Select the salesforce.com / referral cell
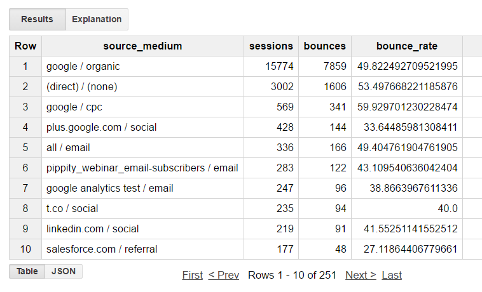The height and width of the screenshot is (292, 482). 142,249
